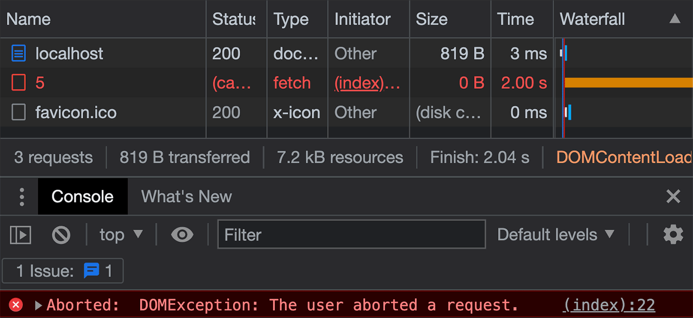Open the (index):22 source link
The image size is (693, 318).
(x=609, y=305)
